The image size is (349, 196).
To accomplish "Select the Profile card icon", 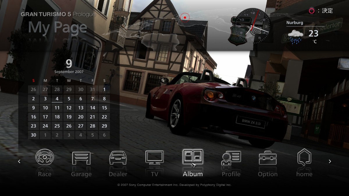I will click(x=231, y=158).
